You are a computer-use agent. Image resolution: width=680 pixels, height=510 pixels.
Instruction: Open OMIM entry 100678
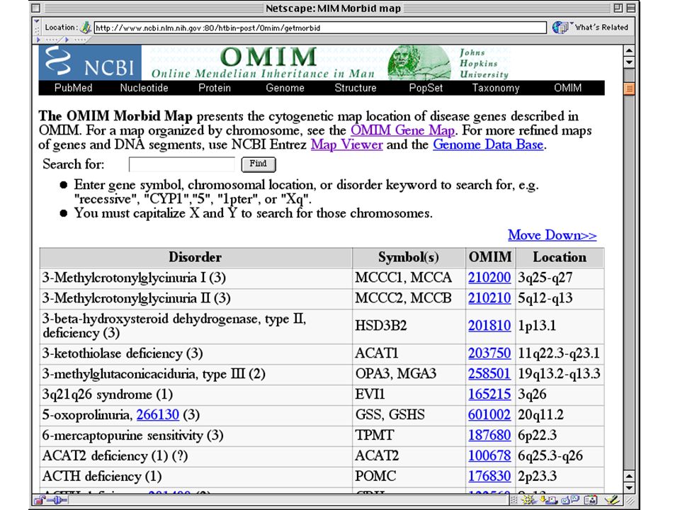click(x=489, y=455)
